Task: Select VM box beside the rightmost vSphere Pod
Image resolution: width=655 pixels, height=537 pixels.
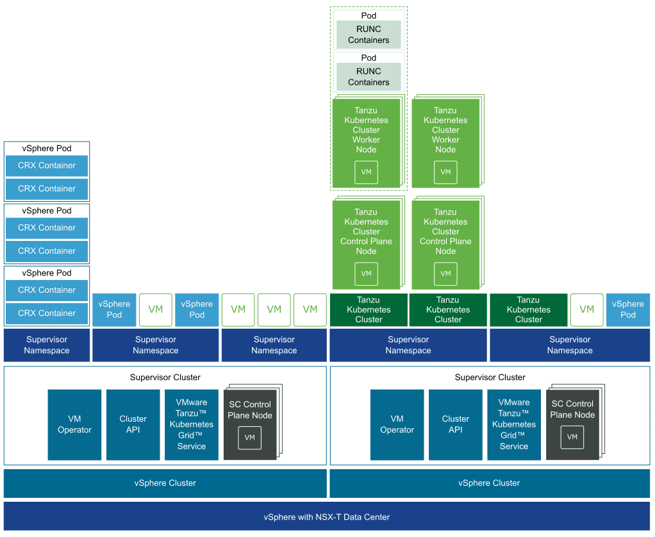Action: [x=586, y=310]
